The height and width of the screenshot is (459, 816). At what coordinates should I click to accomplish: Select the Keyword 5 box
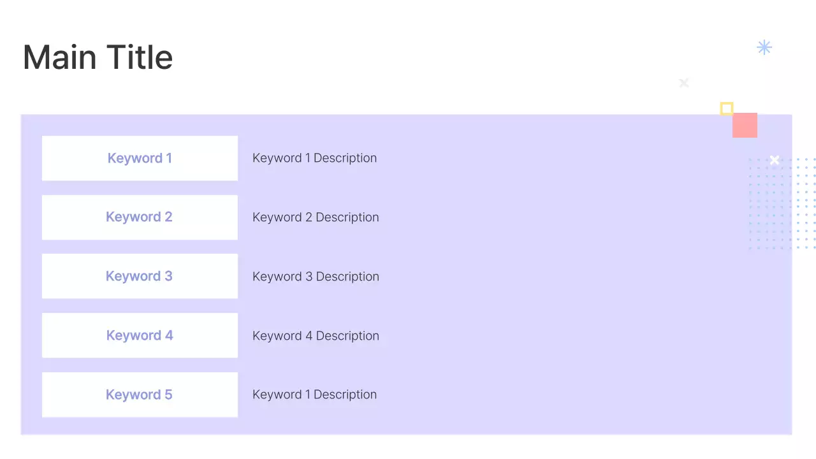140,395
